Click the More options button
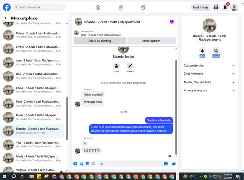This screenshot has width=244, height=180. 151,41
